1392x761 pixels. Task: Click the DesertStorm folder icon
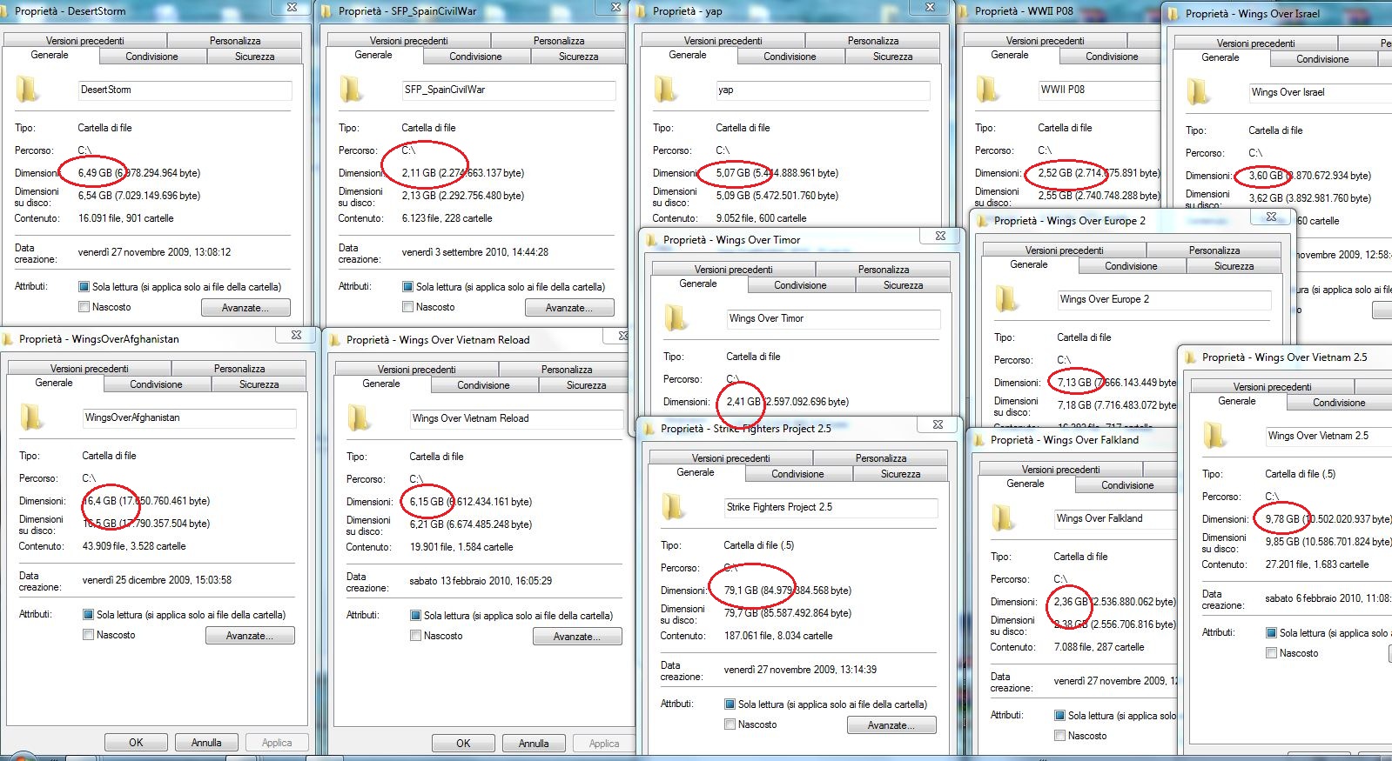[27, 90]
